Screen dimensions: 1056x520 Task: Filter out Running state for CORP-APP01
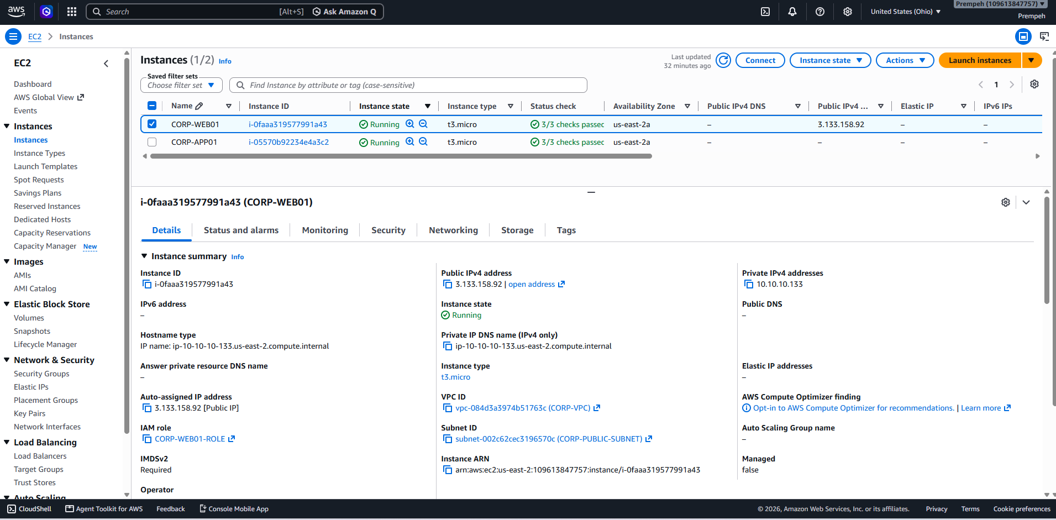coord(423,141)
